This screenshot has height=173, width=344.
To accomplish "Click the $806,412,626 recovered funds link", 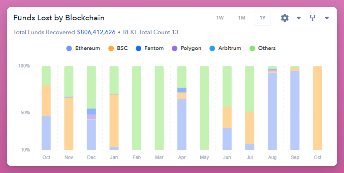I will pyautogui.click(x=96, y=32).
